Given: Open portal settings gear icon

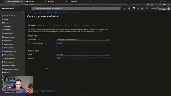Looking at the screenshot, I should click(138, 9).
